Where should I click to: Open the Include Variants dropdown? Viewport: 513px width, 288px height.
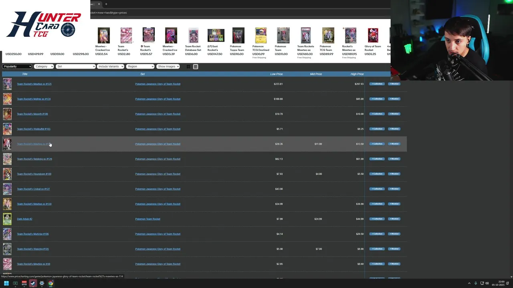click(x=111, y=66)
